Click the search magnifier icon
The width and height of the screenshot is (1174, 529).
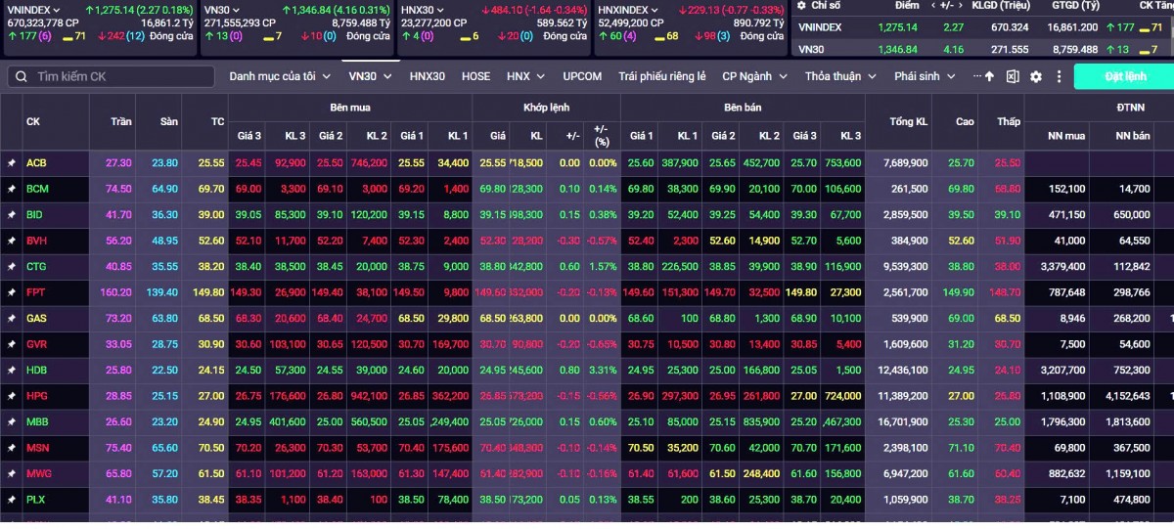tap(21, 76)
